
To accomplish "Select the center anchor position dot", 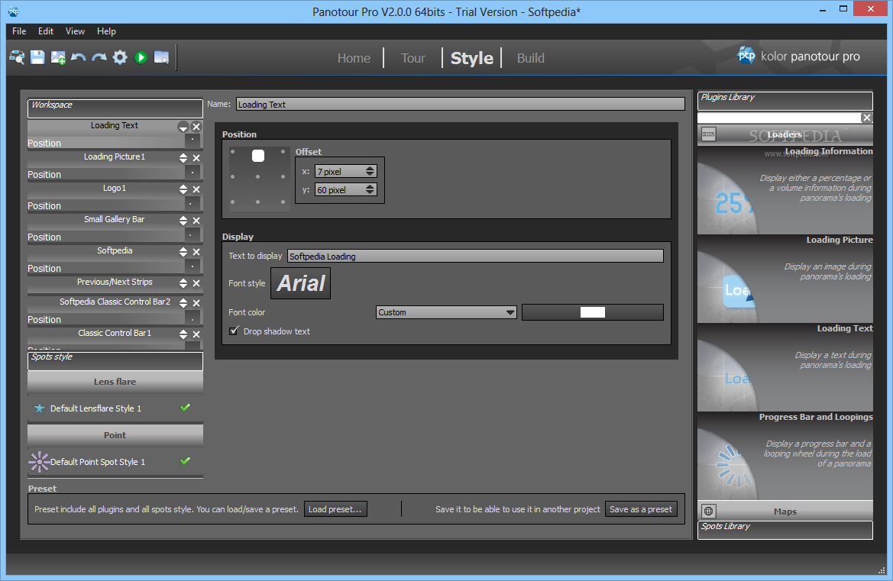I will click(258, 177).
